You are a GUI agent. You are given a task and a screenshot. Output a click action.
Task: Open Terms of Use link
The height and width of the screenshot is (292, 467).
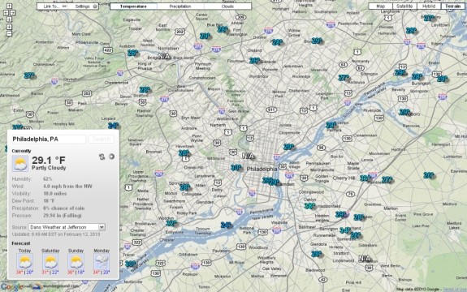(x=455, y=290)
